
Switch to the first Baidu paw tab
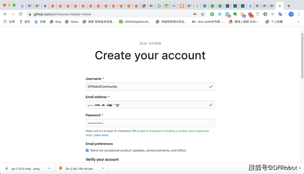pos(22,6)
